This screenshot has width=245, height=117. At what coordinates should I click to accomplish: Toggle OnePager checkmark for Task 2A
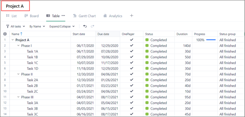tap(132, 80)
